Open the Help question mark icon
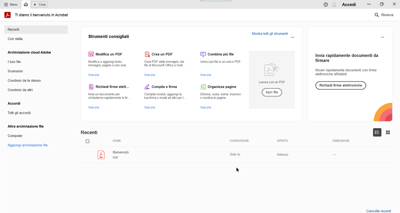Viewport: 400px width, 213px height. tap(326, 4)
